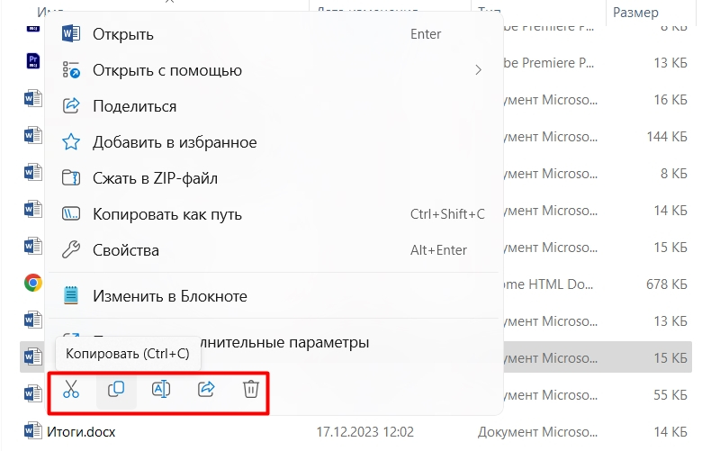This screenshot has height=451, width=720.
Task: Select Сжать в ZIP-файл option
Action: (x=155, y=178)
